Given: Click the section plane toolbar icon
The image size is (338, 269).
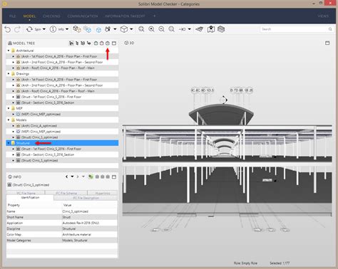Looking at the screenshot, I should coord(200,29).
